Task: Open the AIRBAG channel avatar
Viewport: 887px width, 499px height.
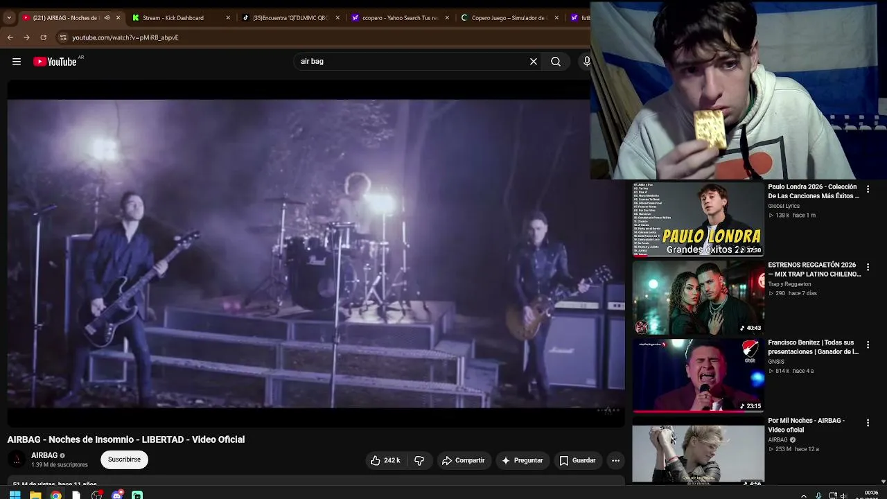Action: 17,459
